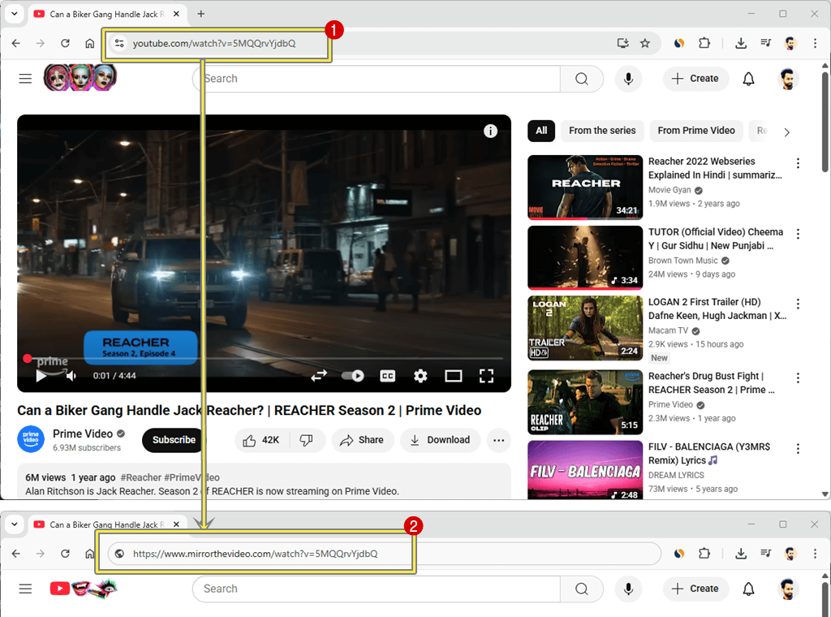Reload the page in the top browser window
This screenshot has height=617, width=831.
(x=65, y=44)
